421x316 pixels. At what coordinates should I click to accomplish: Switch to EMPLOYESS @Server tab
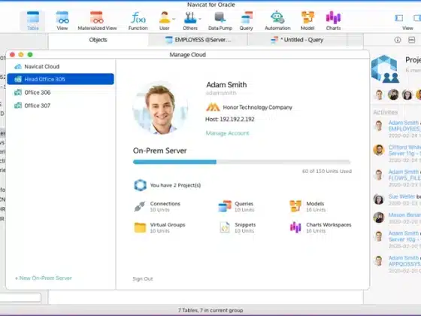pyautogui.click(x=198, y=40)
